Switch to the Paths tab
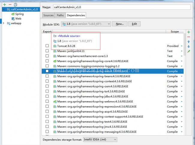 pos(60,15)
